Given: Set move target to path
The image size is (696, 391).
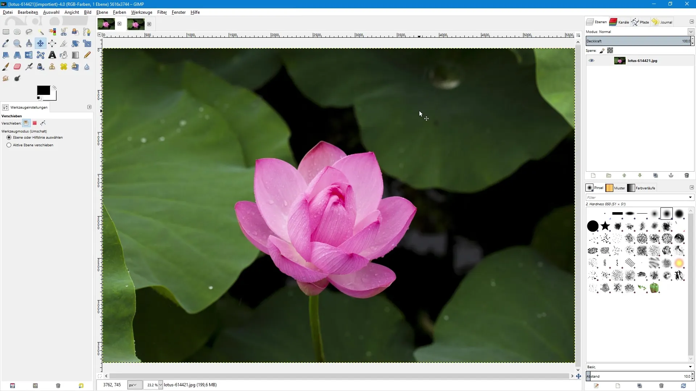Looking at the screenshot, I should point(43,123).
